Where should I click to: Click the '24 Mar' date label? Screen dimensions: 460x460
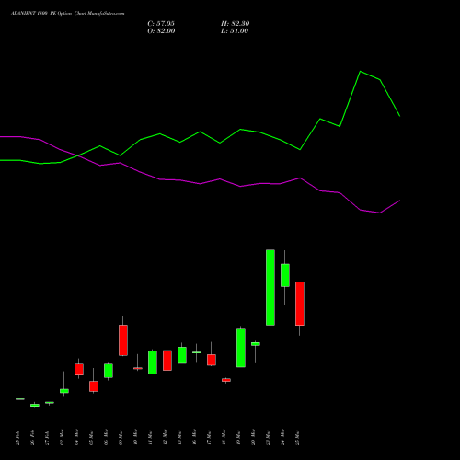282,438
